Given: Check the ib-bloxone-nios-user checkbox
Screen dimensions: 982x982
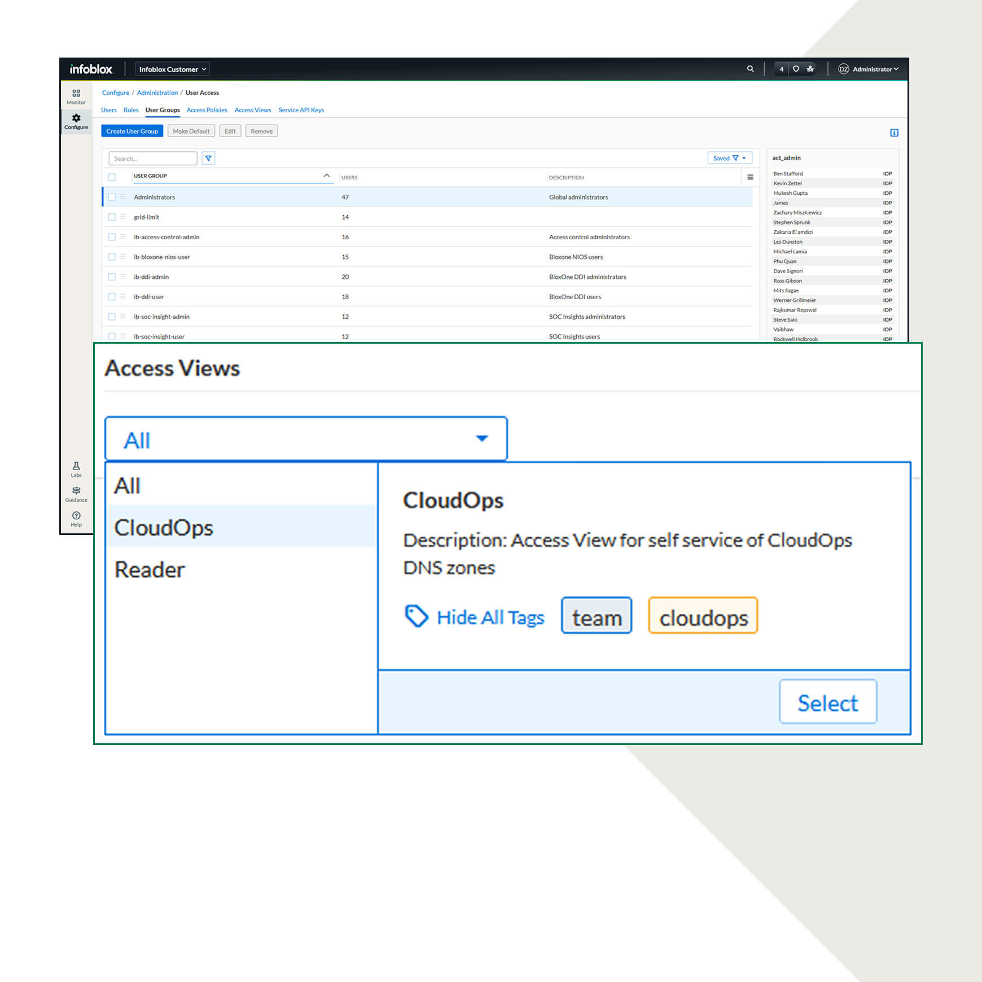Looking at the screenshot, I should pos(112,257).
